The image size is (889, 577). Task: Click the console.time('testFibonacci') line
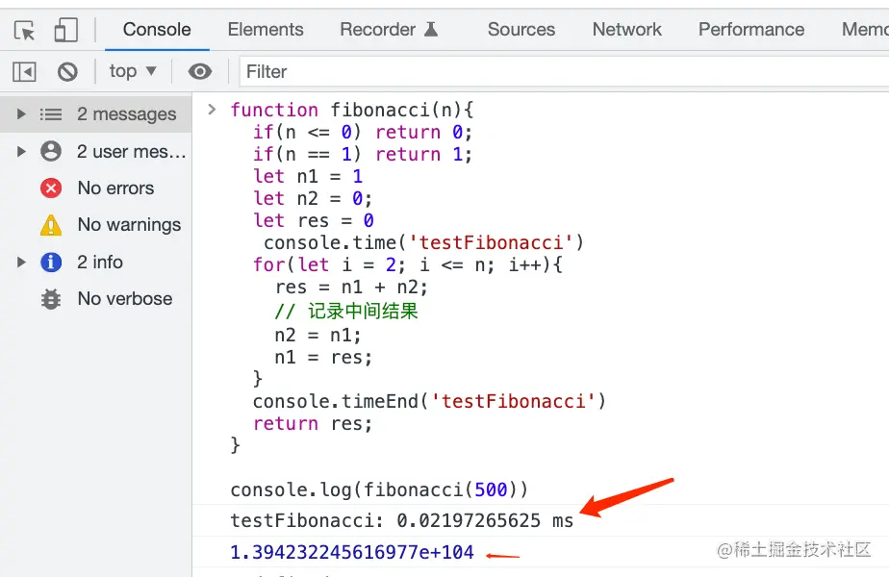pyautogui.click(x=423, y=243)
